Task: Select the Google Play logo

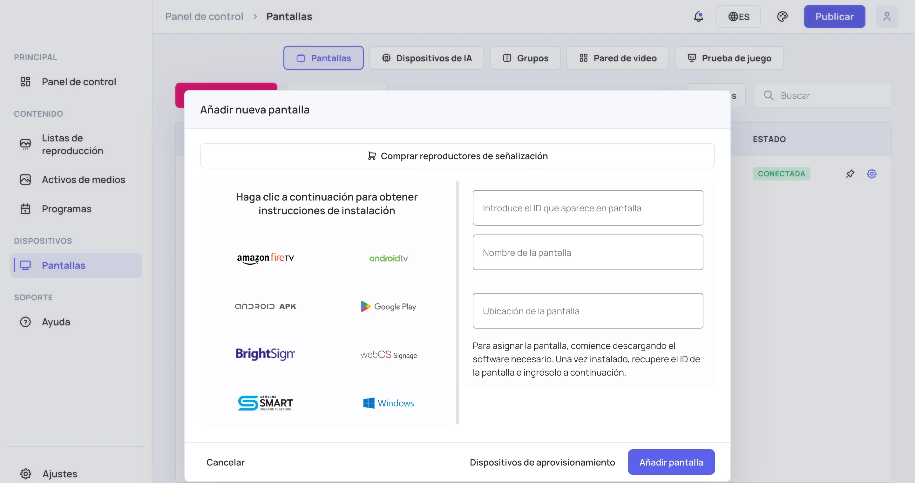Action: (x=388, y=307)
